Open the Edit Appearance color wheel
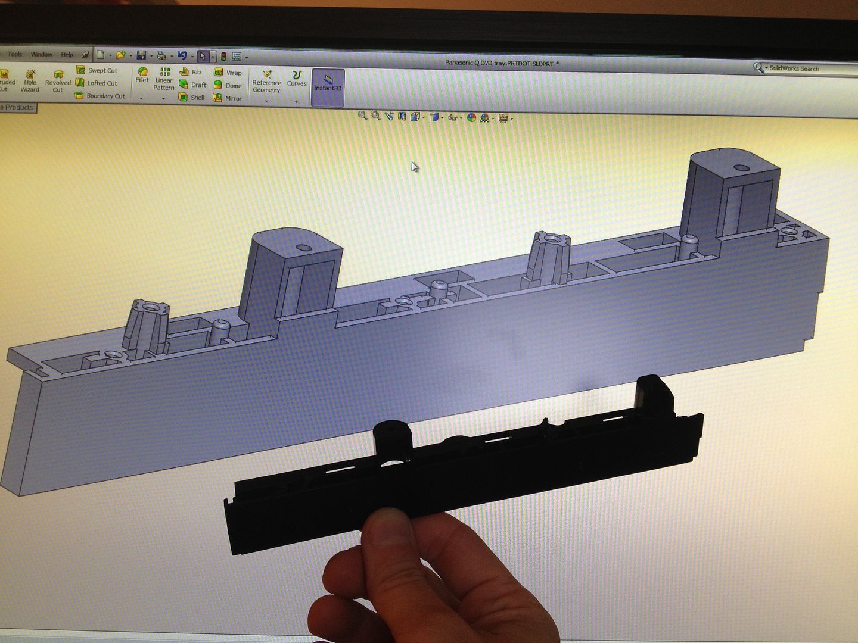858x643 pixels. point(471,117)
